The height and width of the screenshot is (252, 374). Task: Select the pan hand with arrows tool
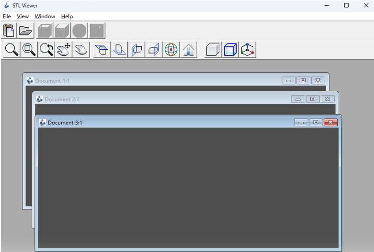tap(64, 49)
